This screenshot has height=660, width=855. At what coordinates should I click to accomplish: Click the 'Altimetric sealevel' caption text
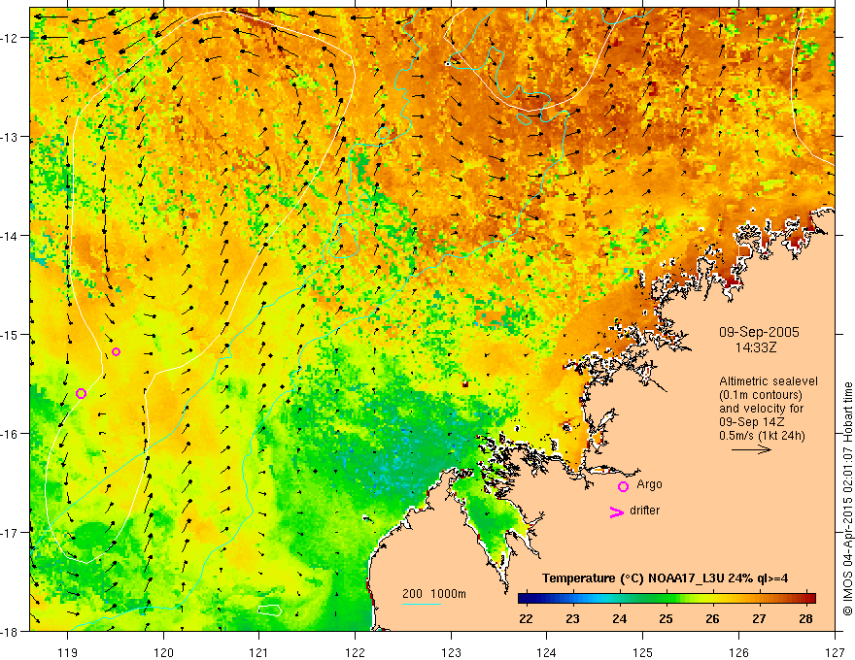click(769, 381)
